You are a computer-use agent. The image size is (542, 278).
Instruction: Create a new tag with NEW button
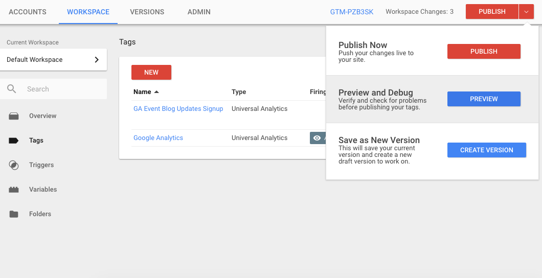click(151, 73)
